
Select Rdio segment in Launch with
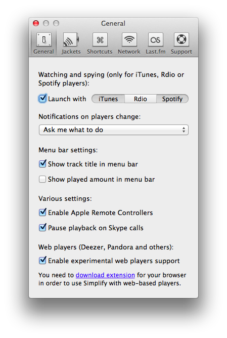[x=141, y=99]
